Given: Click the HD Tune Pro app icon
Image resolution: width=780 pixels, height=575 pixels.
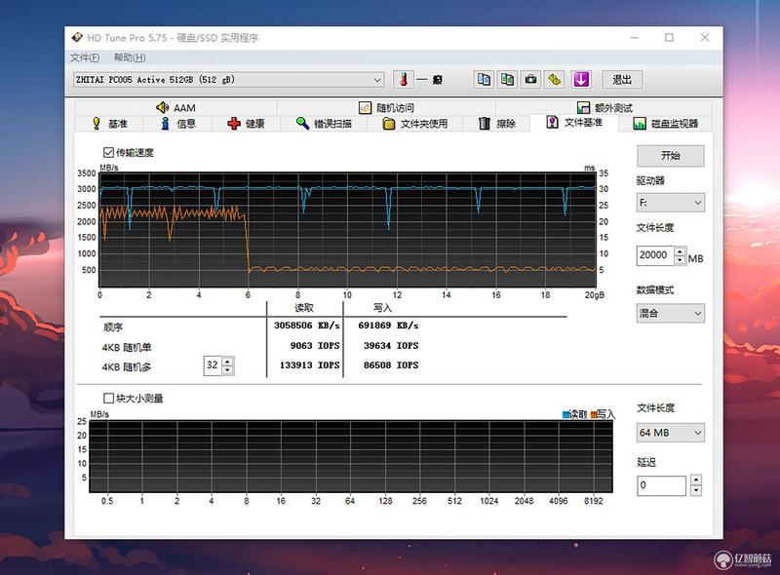Looking at the screenshot, I should (x=77, y=38).
